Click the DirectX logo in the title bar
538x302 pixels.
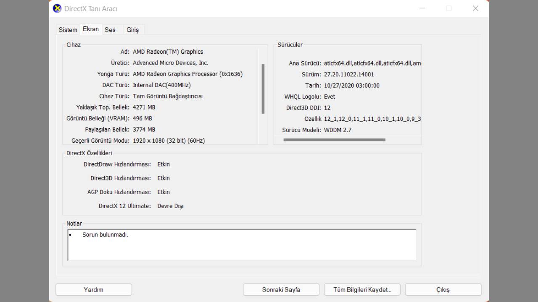[57, 8]
